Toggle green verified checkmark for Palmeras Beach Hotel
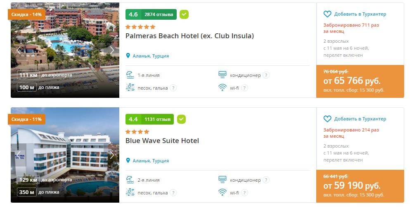Image resolution: width=412 pixels, height=208 pixels. tap(184, 14)
